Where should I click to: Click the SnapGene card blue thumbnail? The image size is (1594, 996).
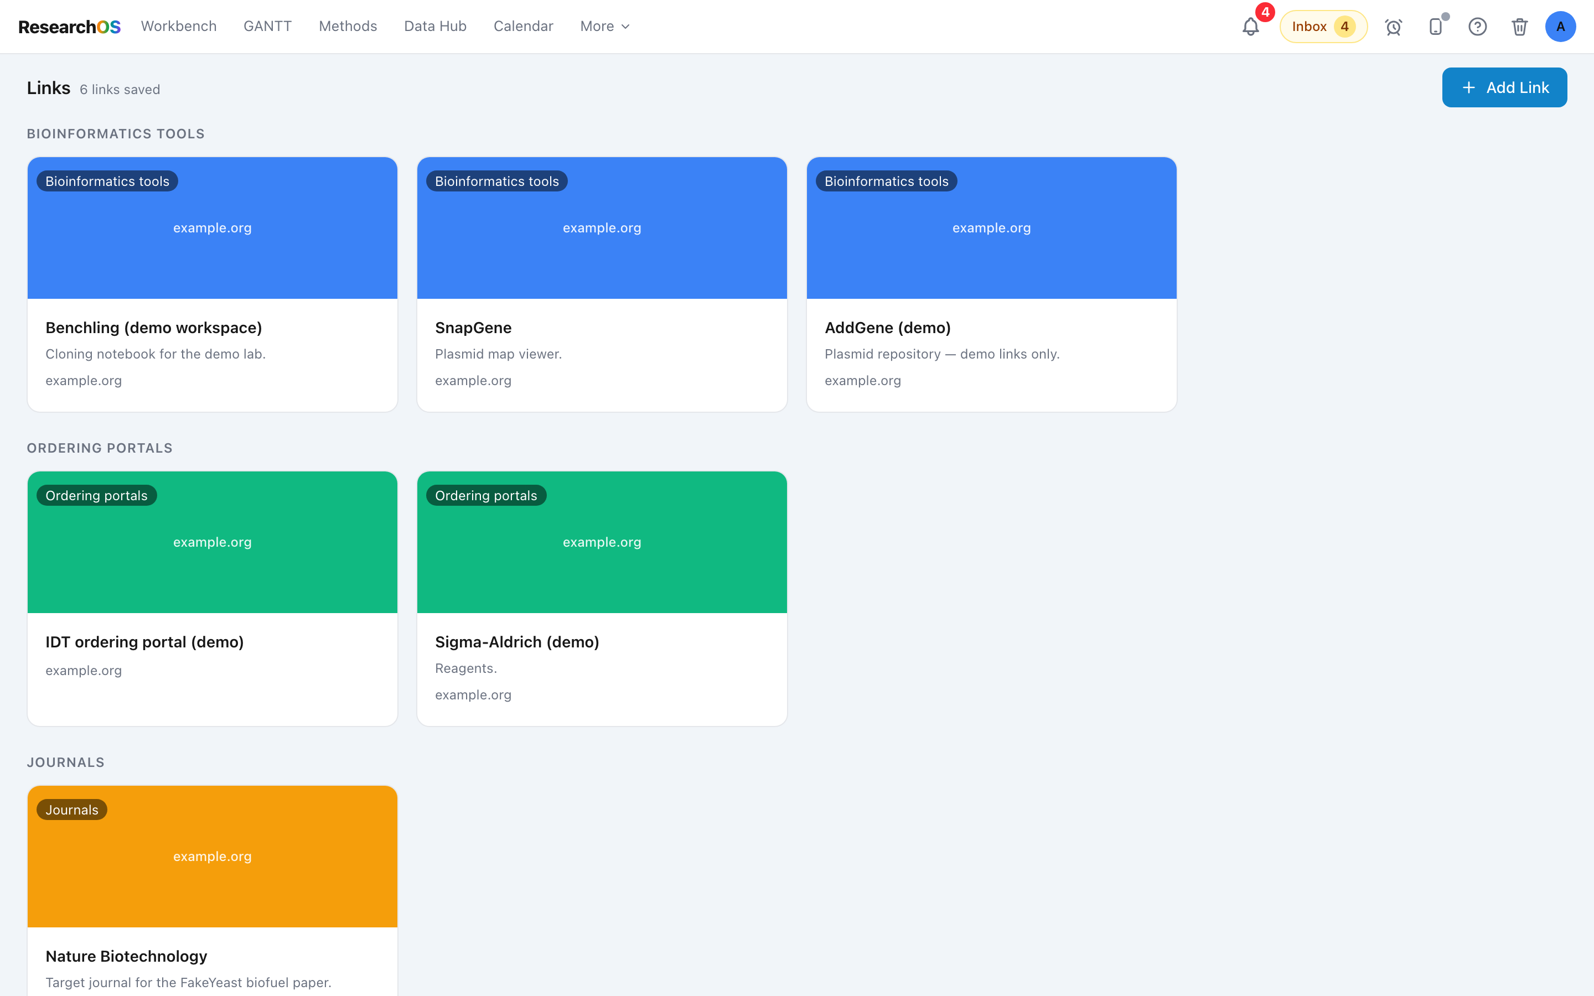[x=602, y=228]
